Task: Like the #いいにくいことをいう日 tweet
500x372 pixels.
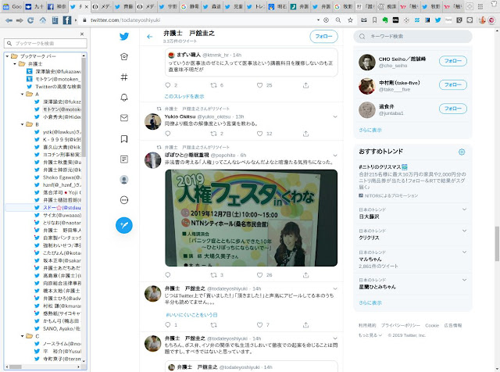Action: click(x=260, y=325)
